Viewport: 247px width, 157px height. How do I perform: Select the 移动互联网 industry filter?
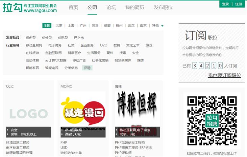pyautogui.click(x=34, y=45)
